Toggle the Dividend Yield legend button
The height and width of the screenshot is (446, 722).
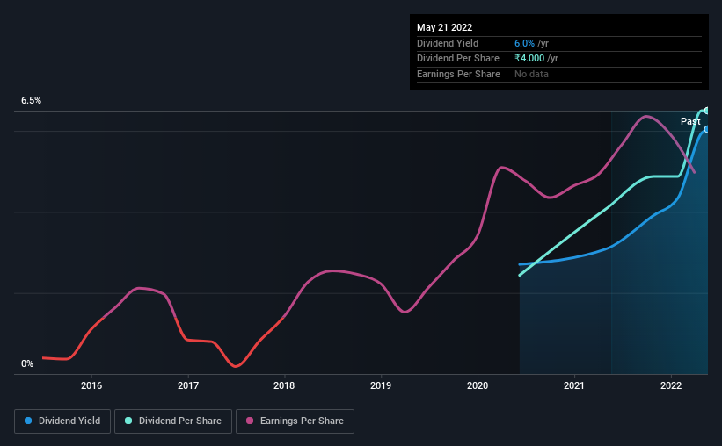[x=62, y=421]
